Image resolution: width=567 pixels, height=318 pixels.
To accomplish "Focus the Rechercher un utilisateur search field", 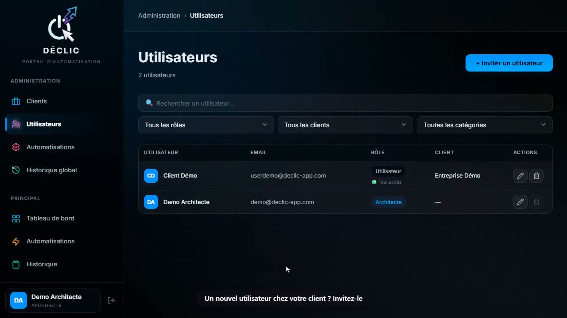I will 345,103.
